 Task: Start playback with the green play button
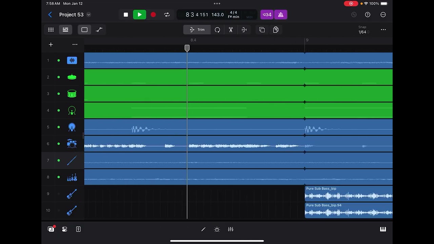(x=139, y=15)
